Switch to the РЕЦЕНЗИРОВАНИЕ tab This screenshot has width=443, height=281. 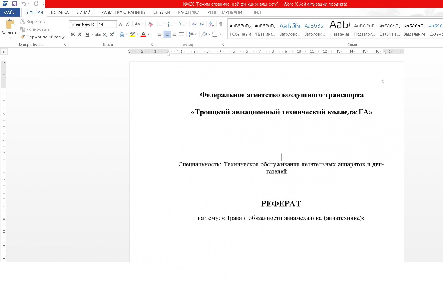click(226, 12)
